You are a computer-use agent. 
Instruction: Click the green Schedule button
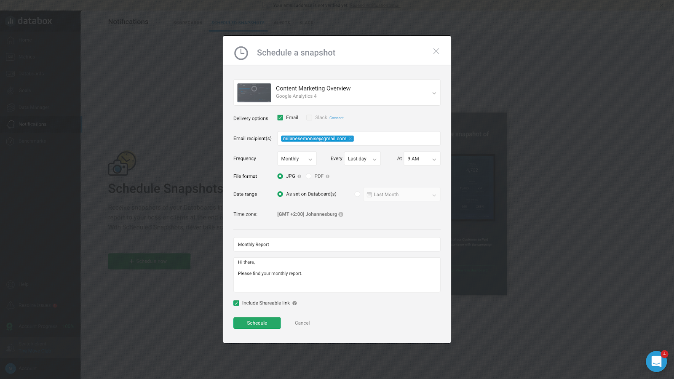(257, 323)
